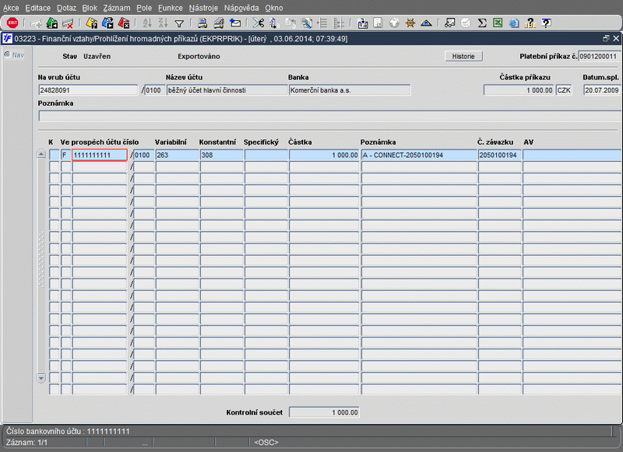Screen dimensions: 623x452
Task: Toggle the Nav radio button on sidebar
Action: pos(7,54)
